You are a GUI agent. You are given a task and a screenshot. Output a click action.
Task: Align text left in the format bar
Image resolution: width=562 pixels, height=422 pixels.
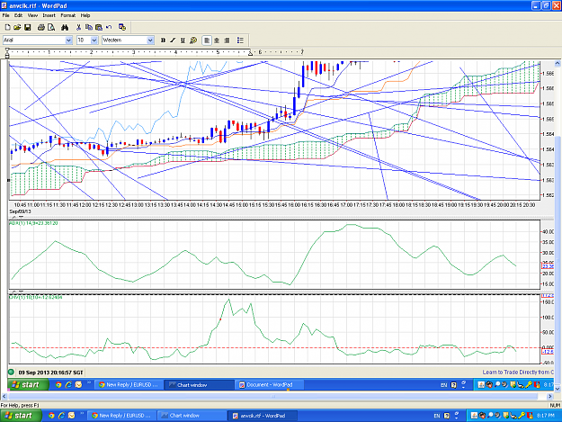(x=207, y=40)
